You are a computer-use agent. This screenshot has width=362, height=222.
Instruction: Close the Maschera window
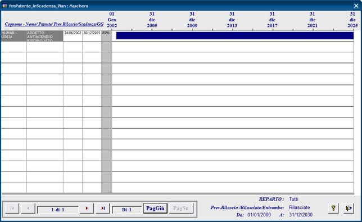(x=356, y=6)
